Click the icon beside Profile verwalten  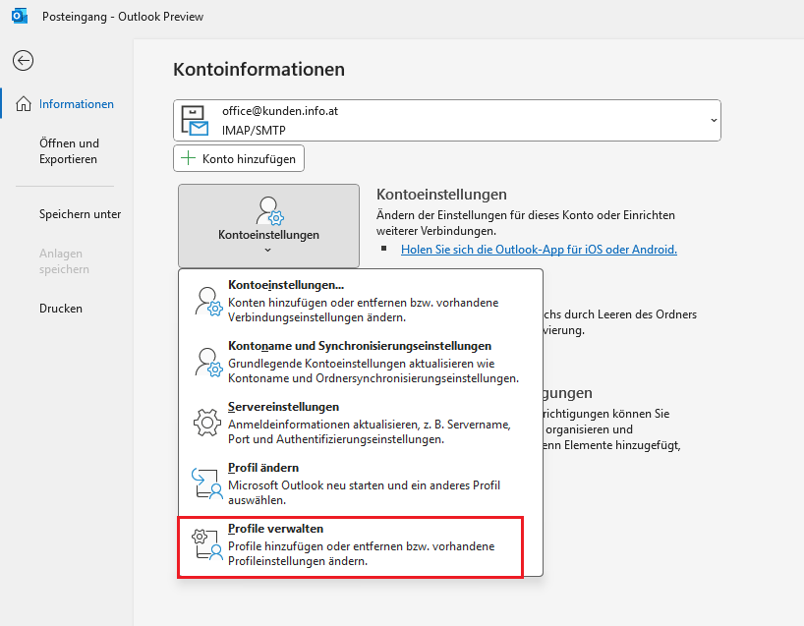207,544
